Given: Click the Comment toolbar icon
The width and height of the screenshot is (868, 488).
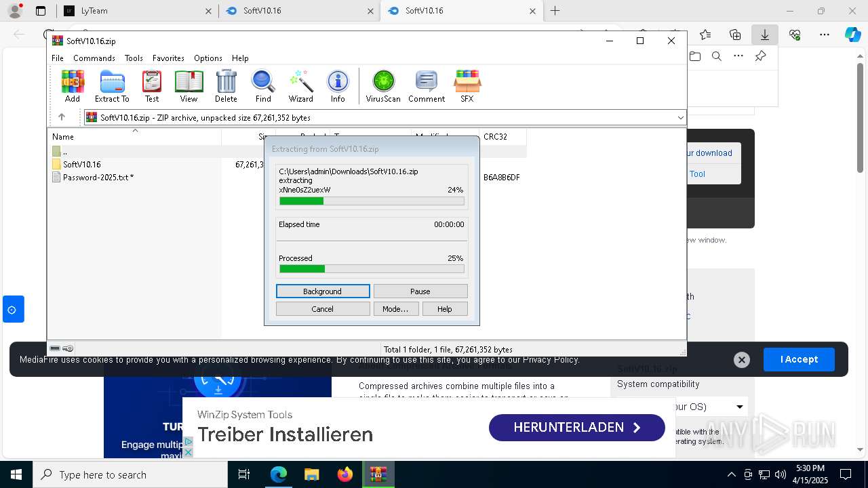Looking at the screenshot, I should (427, 86).
